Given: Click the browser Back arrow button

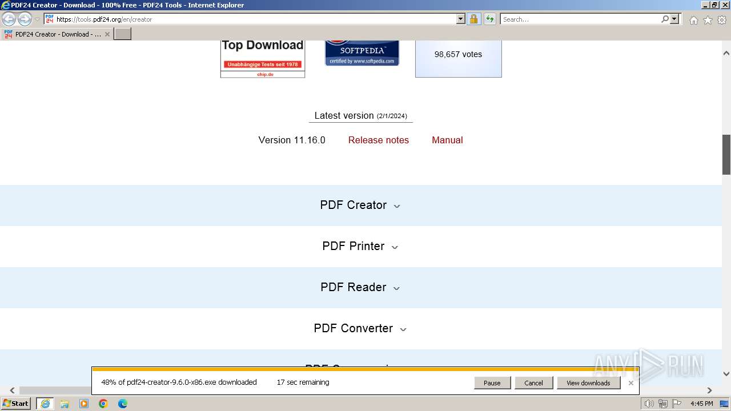Looking at the screenshot, I should pyautogui.click(x=9, y=19).
